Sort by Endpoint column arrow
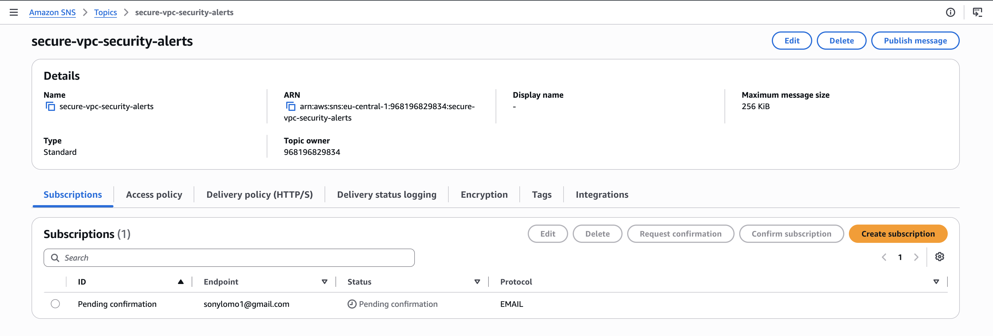The height and width of the screenshot is (336, 993). pyautogui.click(x=325, y=282)
